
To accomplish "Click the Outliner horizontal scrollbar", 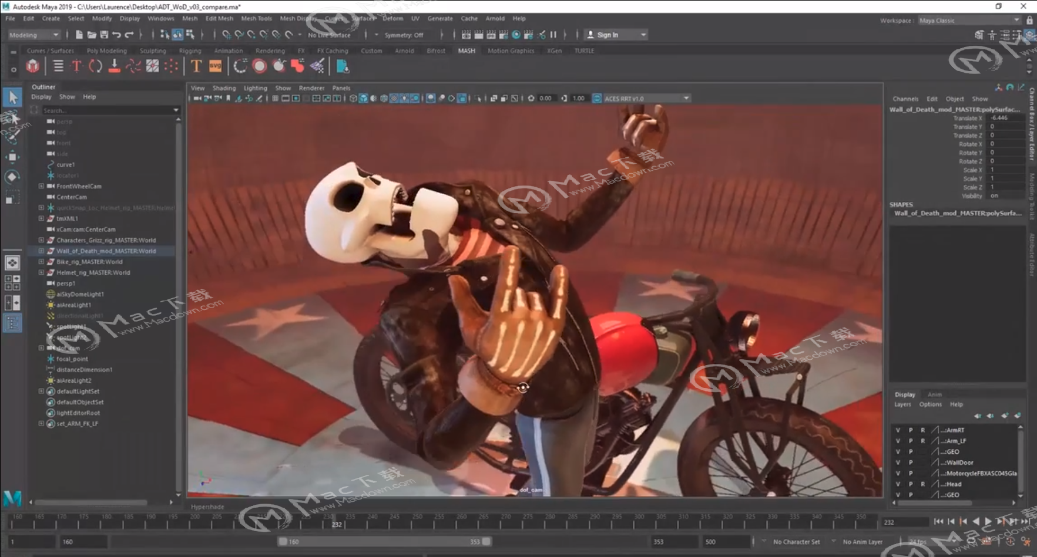I will pyautogui.click(x=91, y=502).
